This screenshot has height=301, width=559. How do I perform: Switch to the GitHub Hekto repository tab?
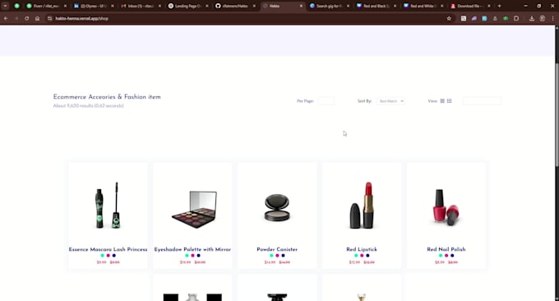click(x=235, y=6)
